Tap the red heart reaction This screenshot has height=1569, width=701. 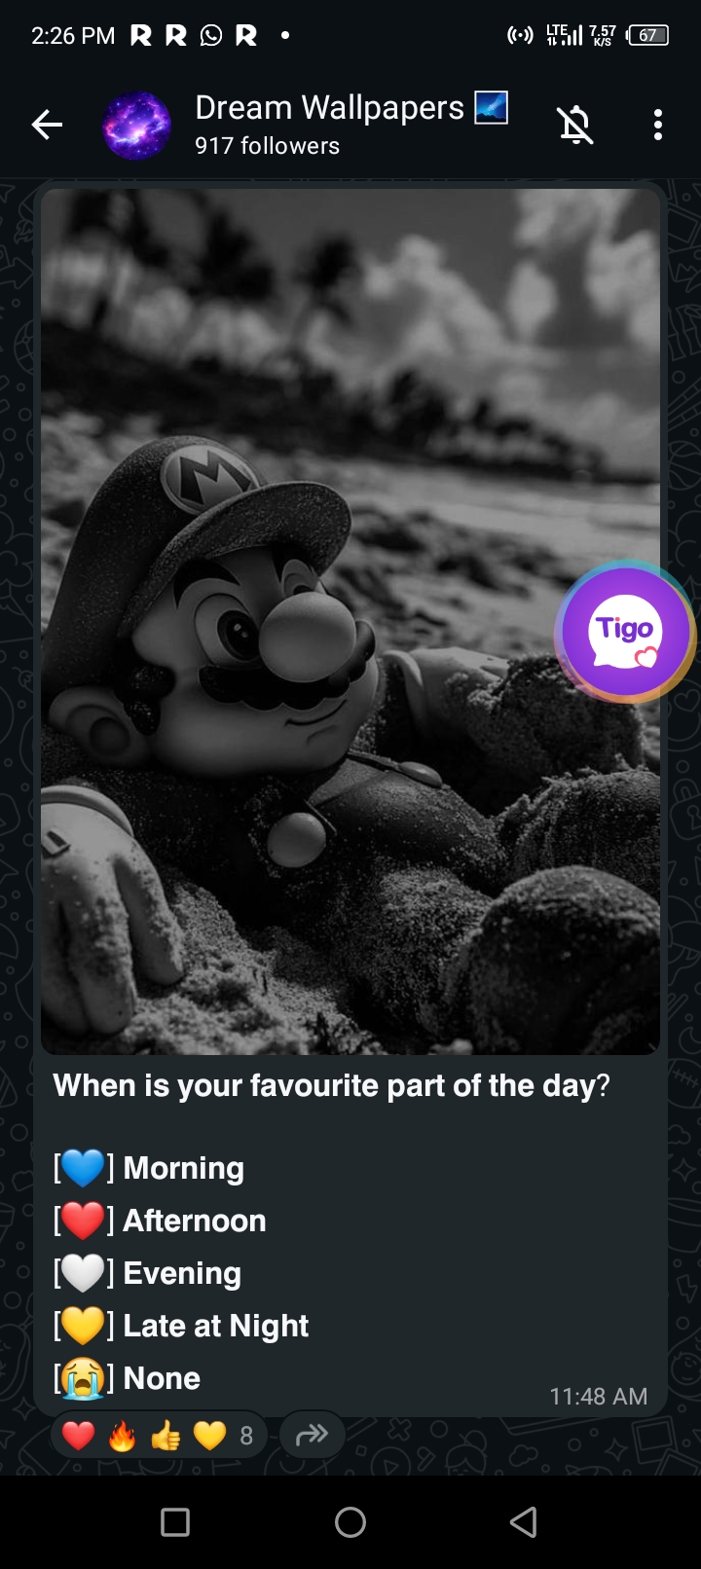point(78,1436)
